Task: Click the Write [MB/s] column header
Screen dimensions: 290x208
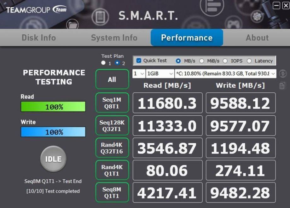Action: point(241,85)
